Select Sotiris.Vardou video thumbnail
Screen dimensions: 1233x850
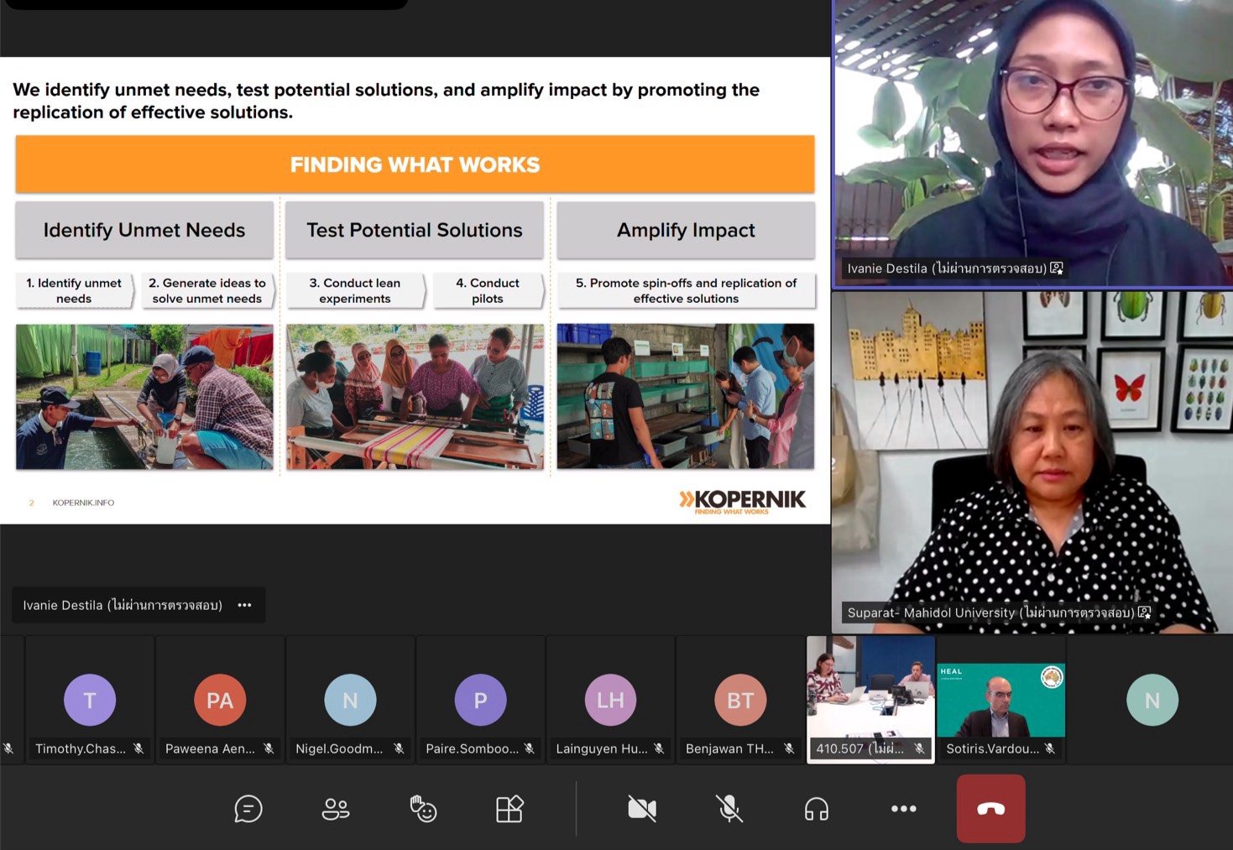click(x=1001, y=698)
